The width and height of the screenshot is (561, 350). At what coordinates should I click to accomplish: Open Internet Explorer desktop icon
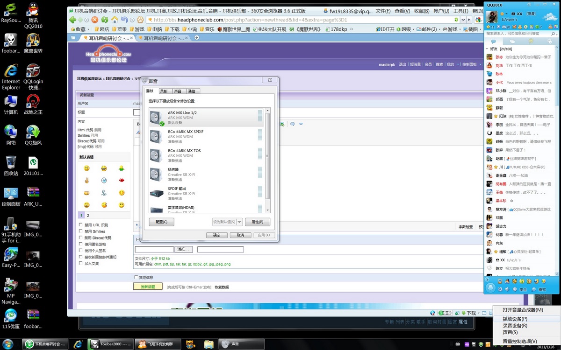pyautogui.click(x=11, y=77)
